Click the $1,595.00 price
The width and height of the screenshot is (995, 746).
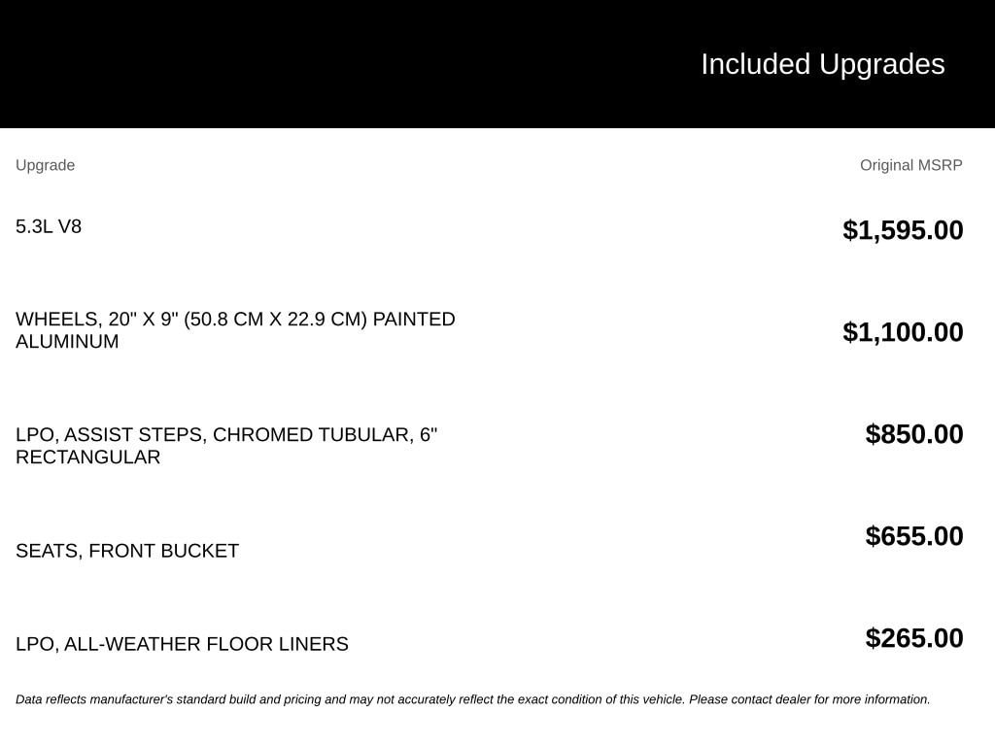click(x=903, y=230)
